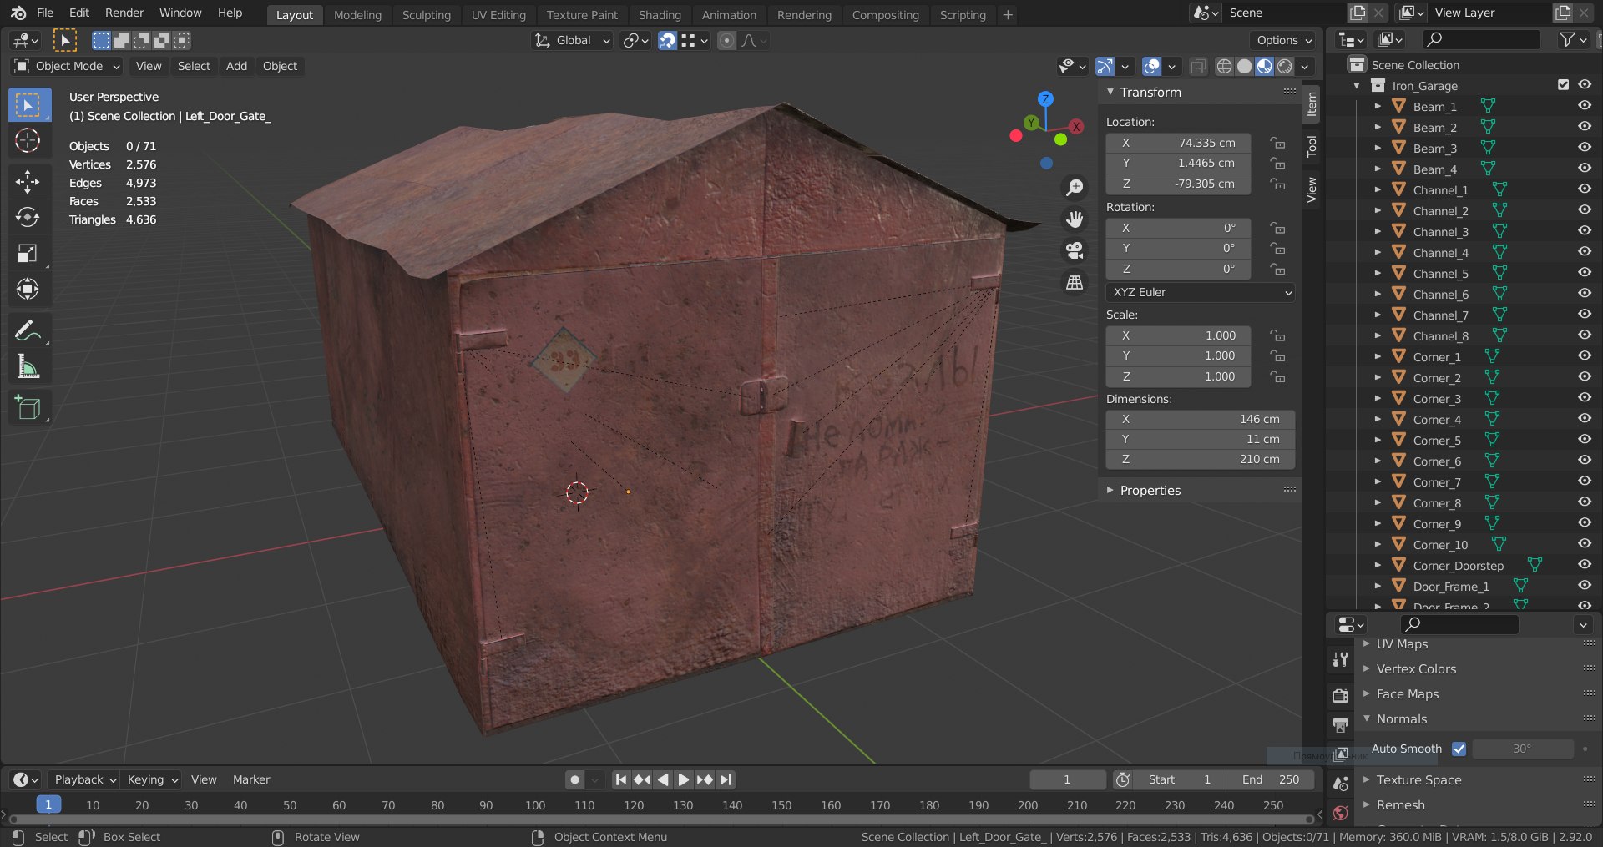1603x847 pixels.
Task: Choose the Measure tool
Action: click(x=28, y=367)
